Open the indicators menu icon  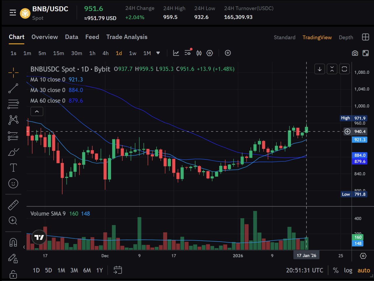(x=188, y=52)
